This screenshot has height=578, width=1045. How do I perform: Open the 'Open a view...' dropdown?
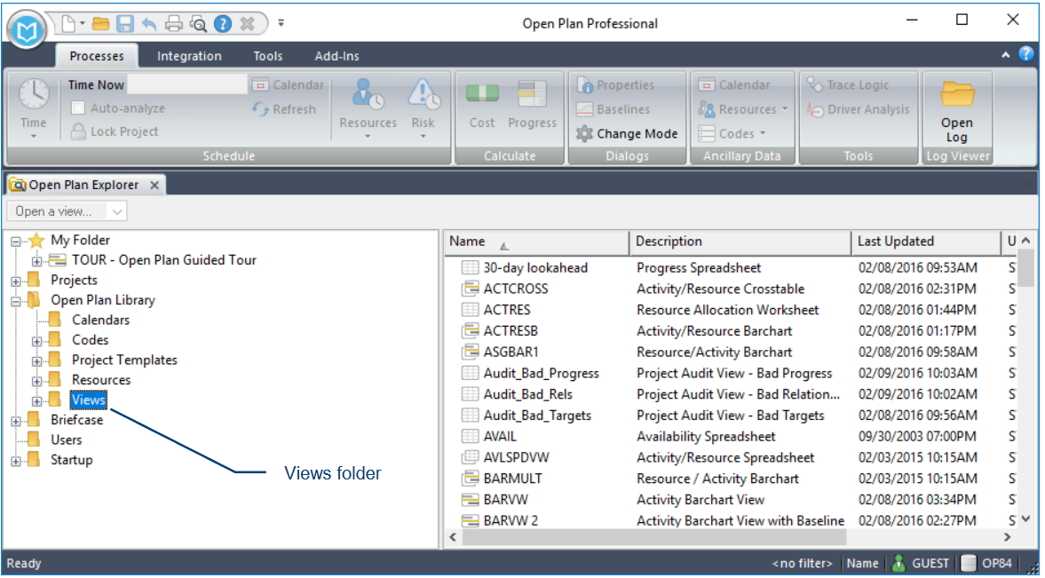(117, 210)
